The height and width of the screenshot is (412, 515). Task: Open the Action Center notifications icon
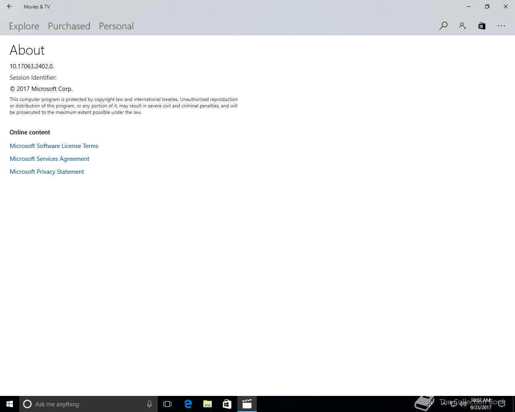[x=502, y=404]
